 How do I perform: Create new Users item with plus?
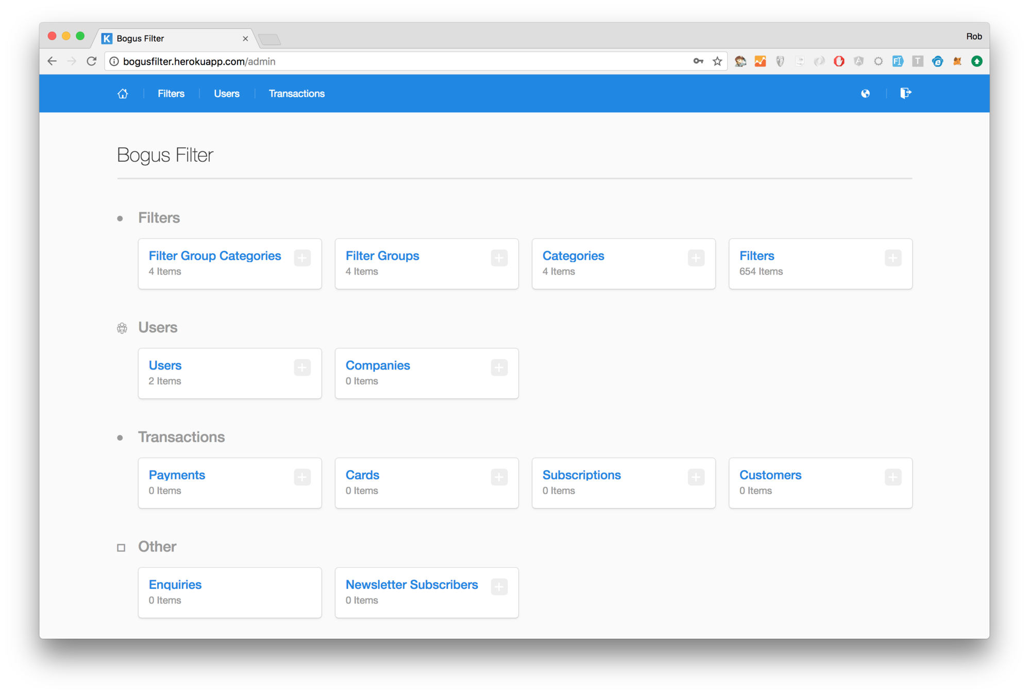click(x=302, y=368)
